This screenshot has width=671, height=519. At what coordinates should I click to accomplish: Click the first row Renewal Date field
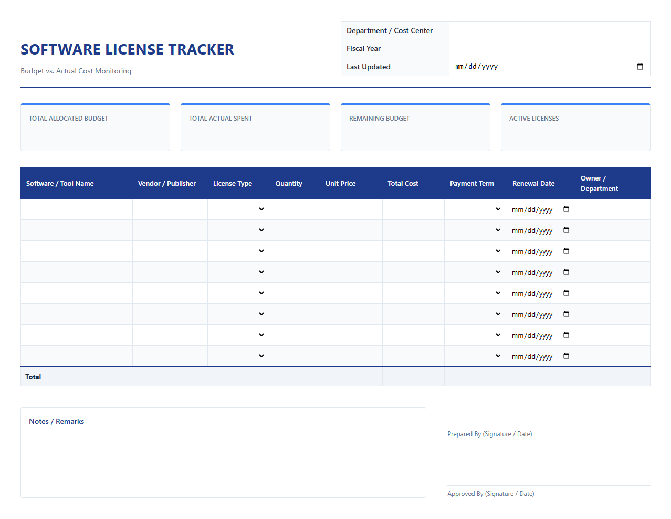point(541,209)
